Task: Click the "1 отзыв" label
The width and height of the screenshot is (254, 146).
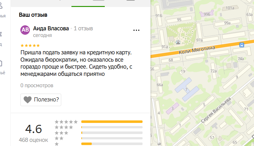Action: (x=83, y=28)
